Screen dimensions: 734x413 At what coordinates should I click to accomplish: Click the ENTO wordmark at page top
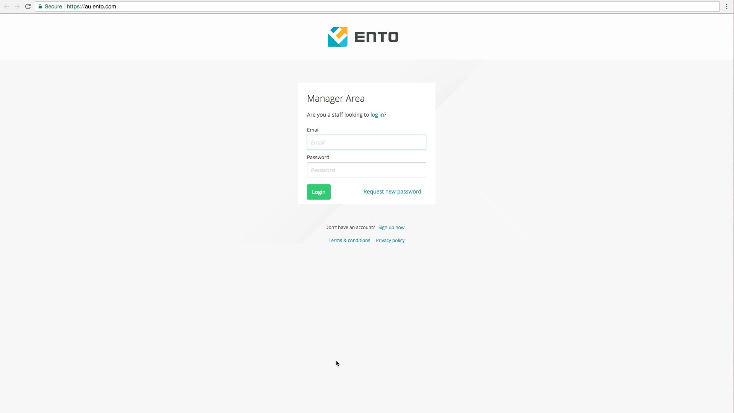tap(377, 36)
